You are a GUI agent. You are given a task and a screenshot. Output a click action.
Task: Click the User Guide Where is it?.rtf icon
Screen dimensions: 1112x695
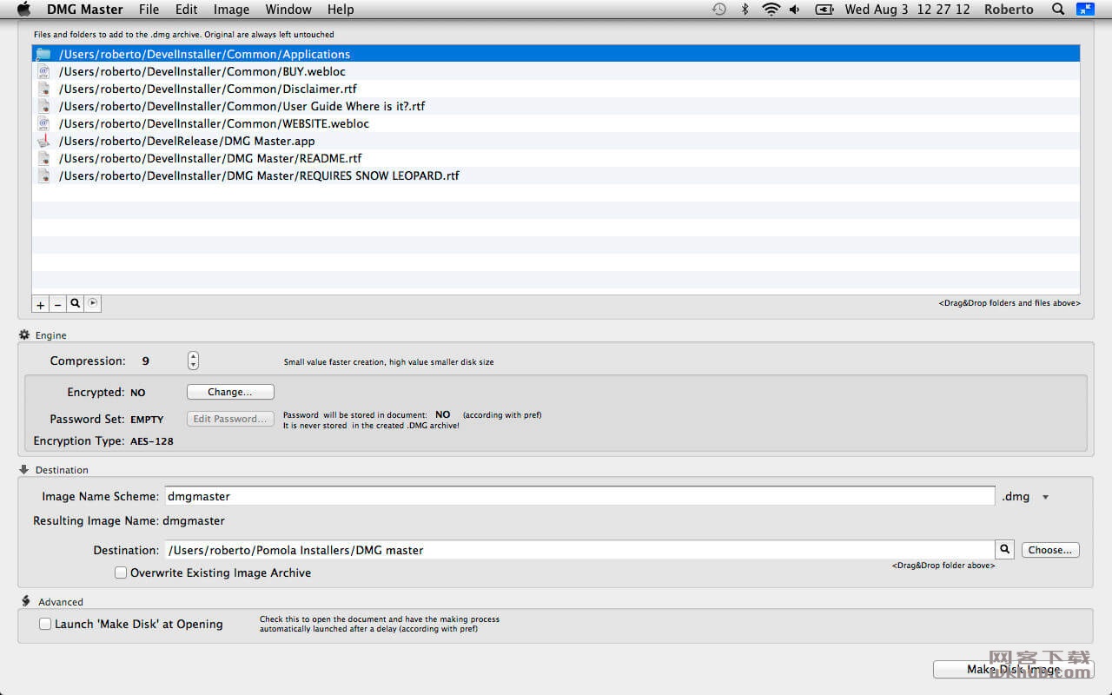coord(43,106)
